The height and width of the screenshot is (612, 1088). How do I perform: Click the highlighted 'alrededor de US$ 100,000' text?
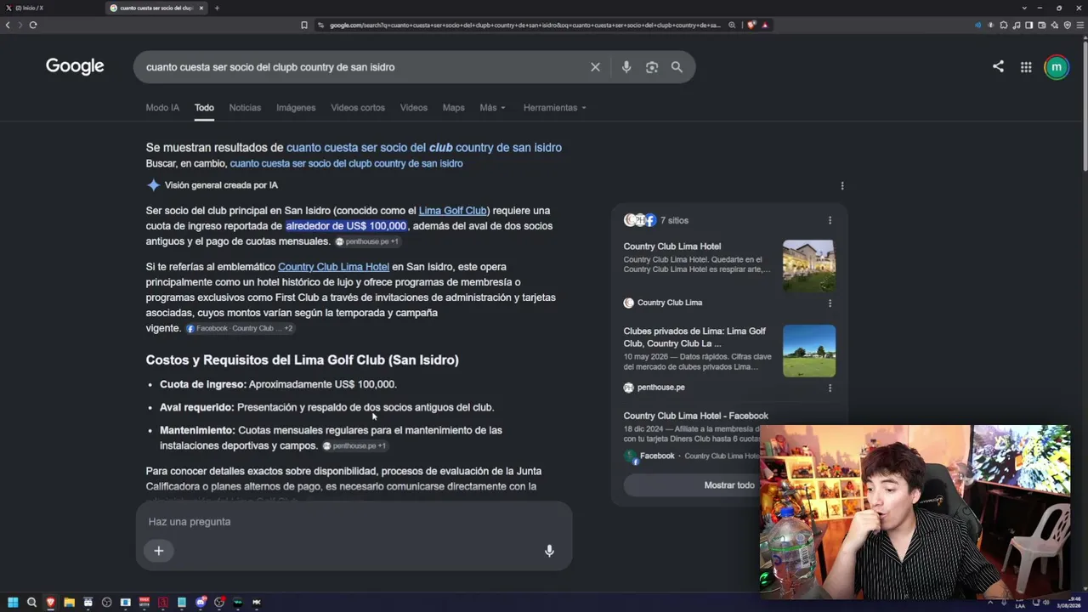point(346,226)
